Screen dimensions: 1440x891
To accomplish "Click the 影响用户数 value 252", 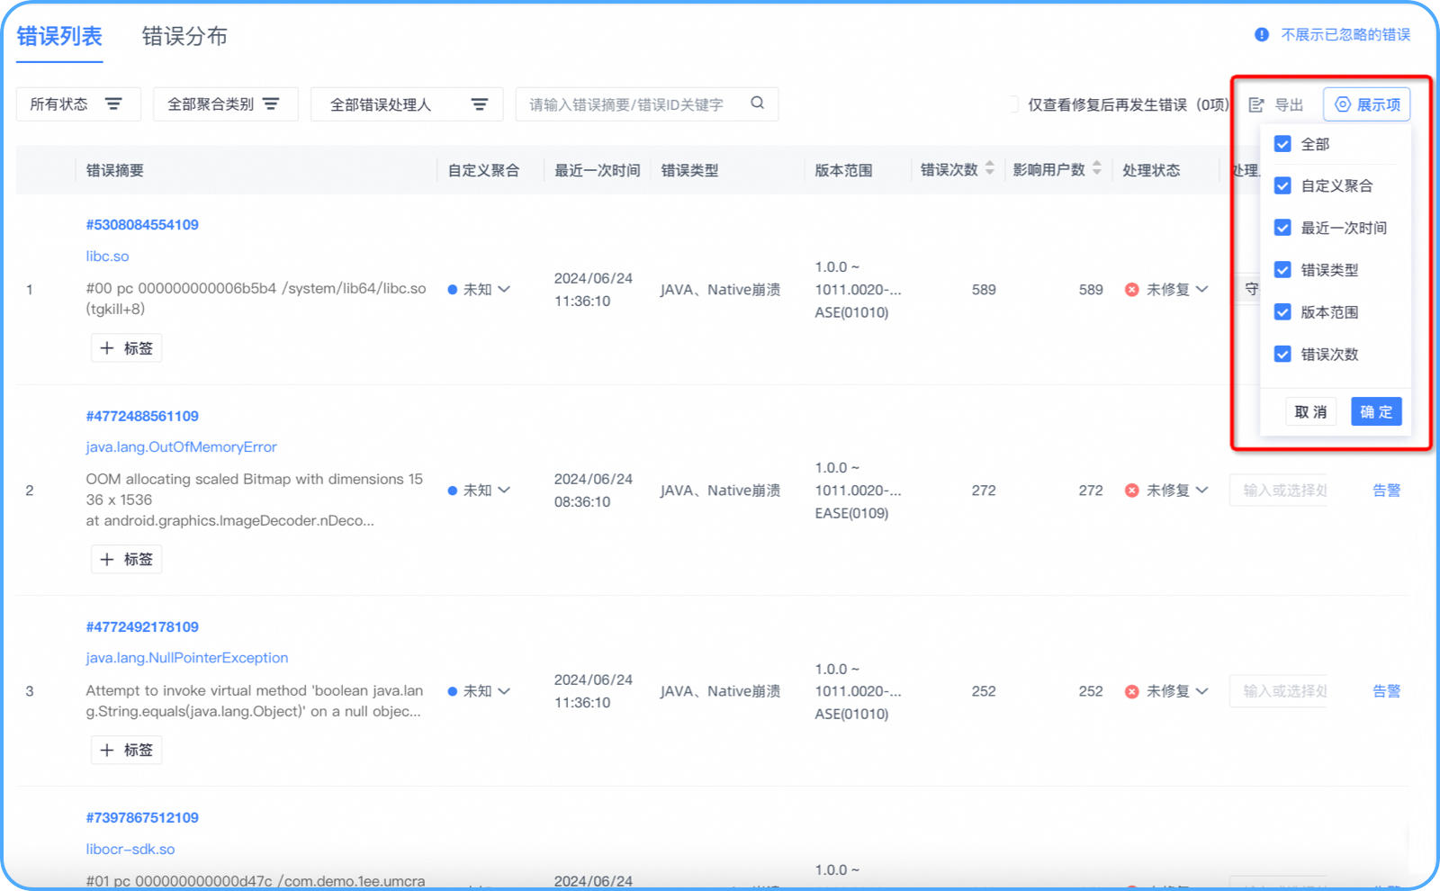I will pyautogui.click(x=1091, y=691).
